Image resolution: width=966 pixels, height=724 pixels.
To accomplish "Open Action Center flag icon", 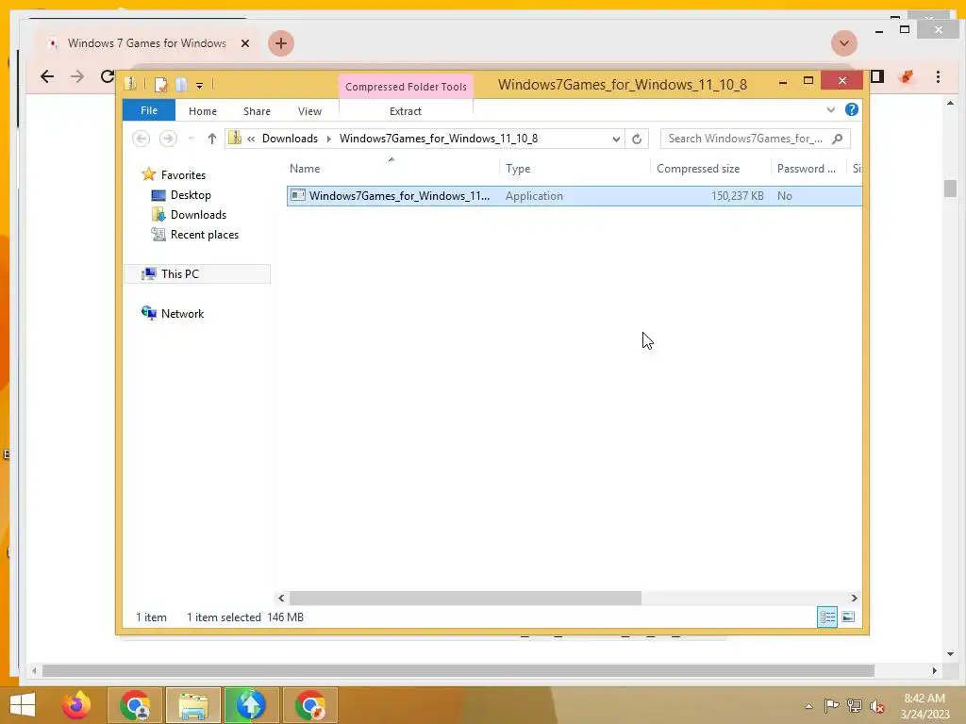I will [x=831, y=705].
